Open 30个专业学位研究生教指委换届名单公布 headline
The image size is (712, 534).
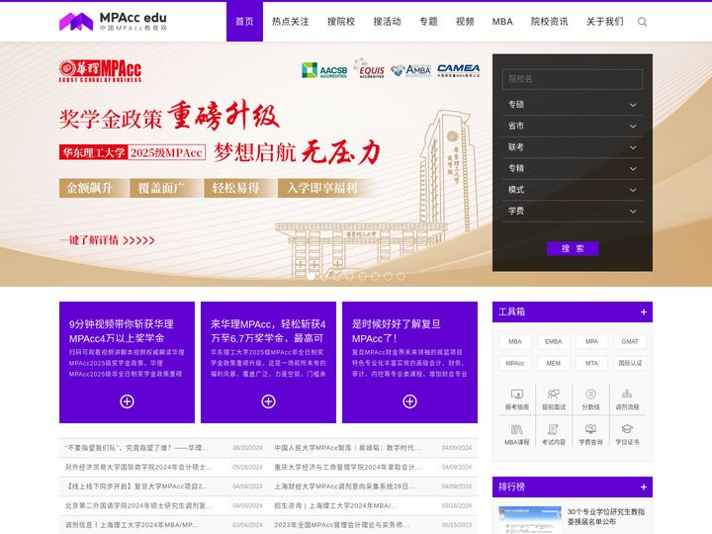tap(606, 516)
